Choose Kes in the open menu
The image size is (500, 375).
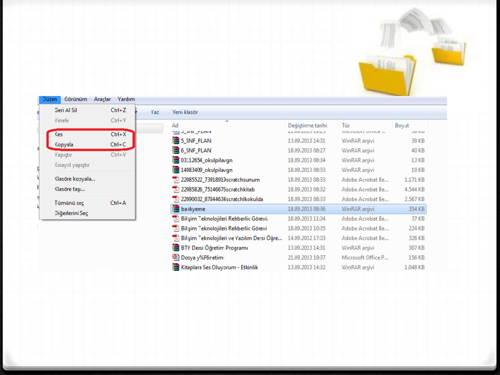(x=59, y=134)
